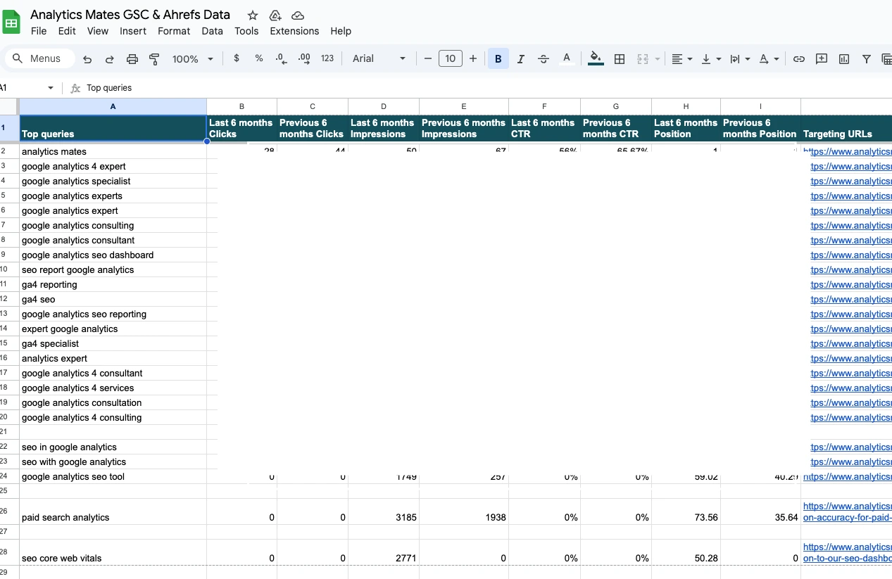Open the Data menu

coord(212,31)
